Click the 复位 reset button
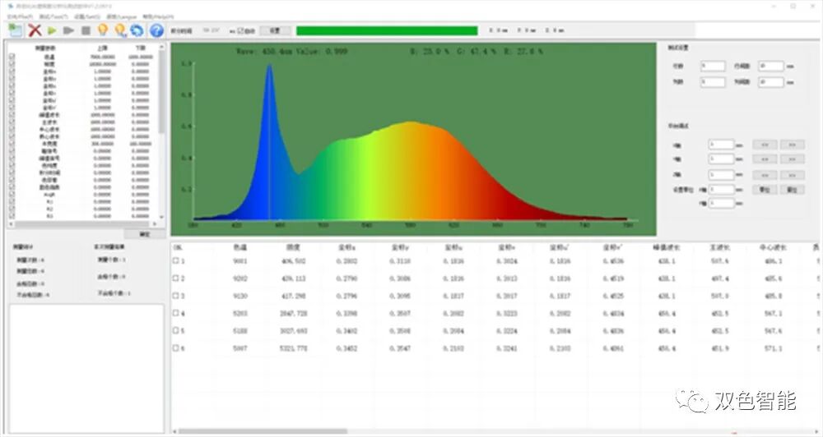This screenshot has width=823, height=437. tap(792, 190)
